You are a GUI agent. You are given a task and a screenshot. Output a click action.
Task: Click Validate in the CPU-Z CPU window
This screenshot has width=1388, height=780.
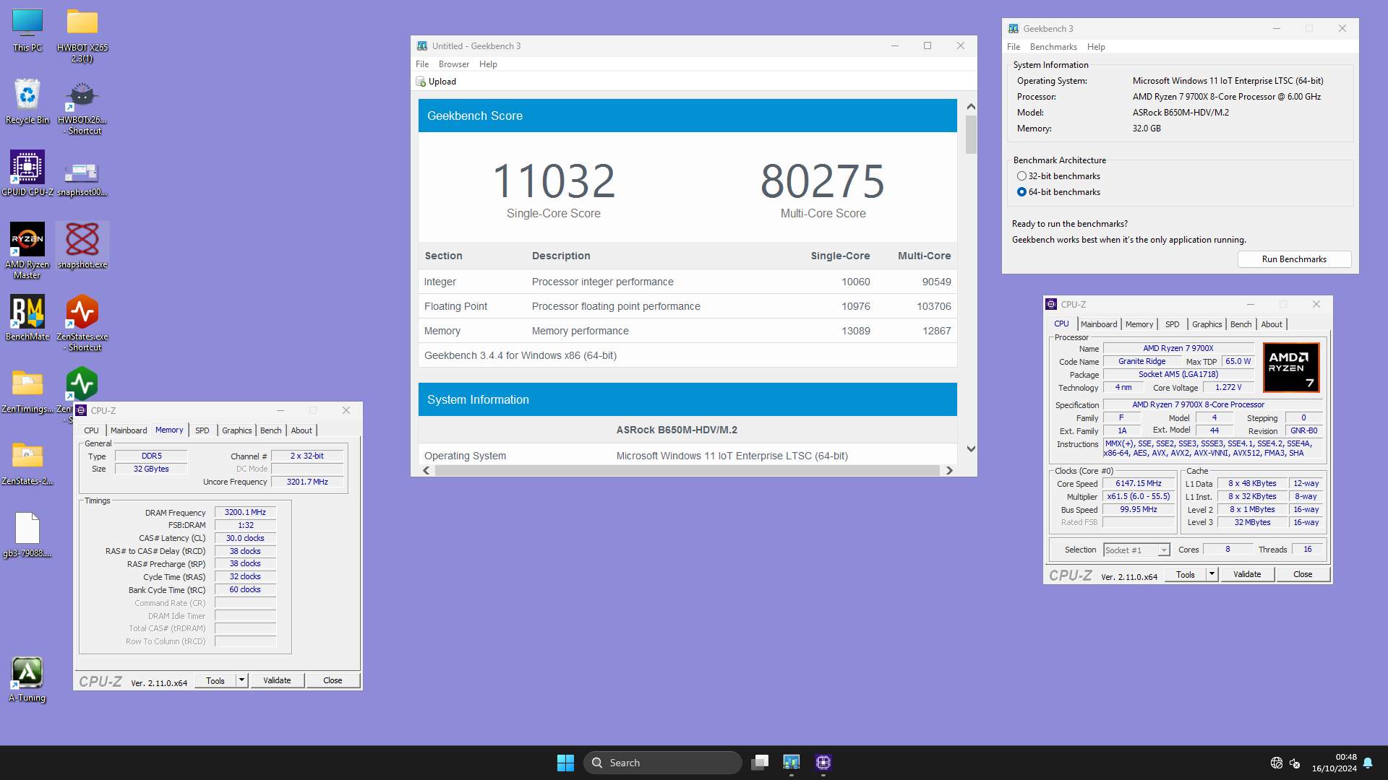[1247, 574]
